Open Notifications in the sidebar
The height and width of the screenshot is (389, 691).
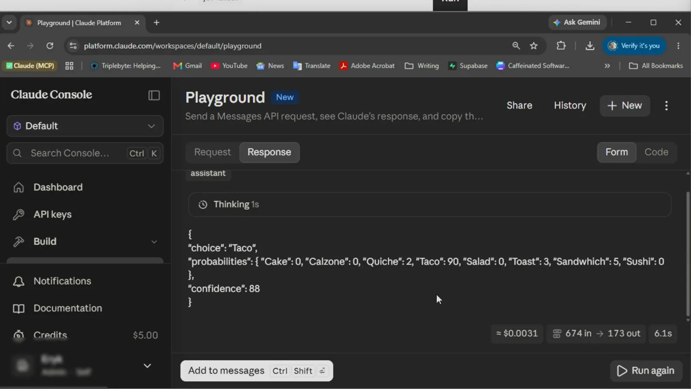(x=62, y=281)
